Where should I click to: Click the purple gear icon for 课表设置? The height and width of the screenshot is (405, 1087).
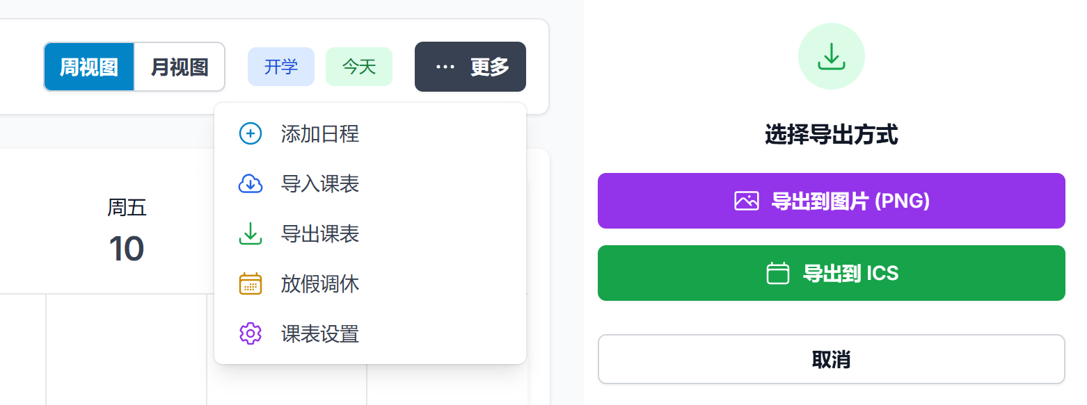pyautogui.click(x=251, y=334)
